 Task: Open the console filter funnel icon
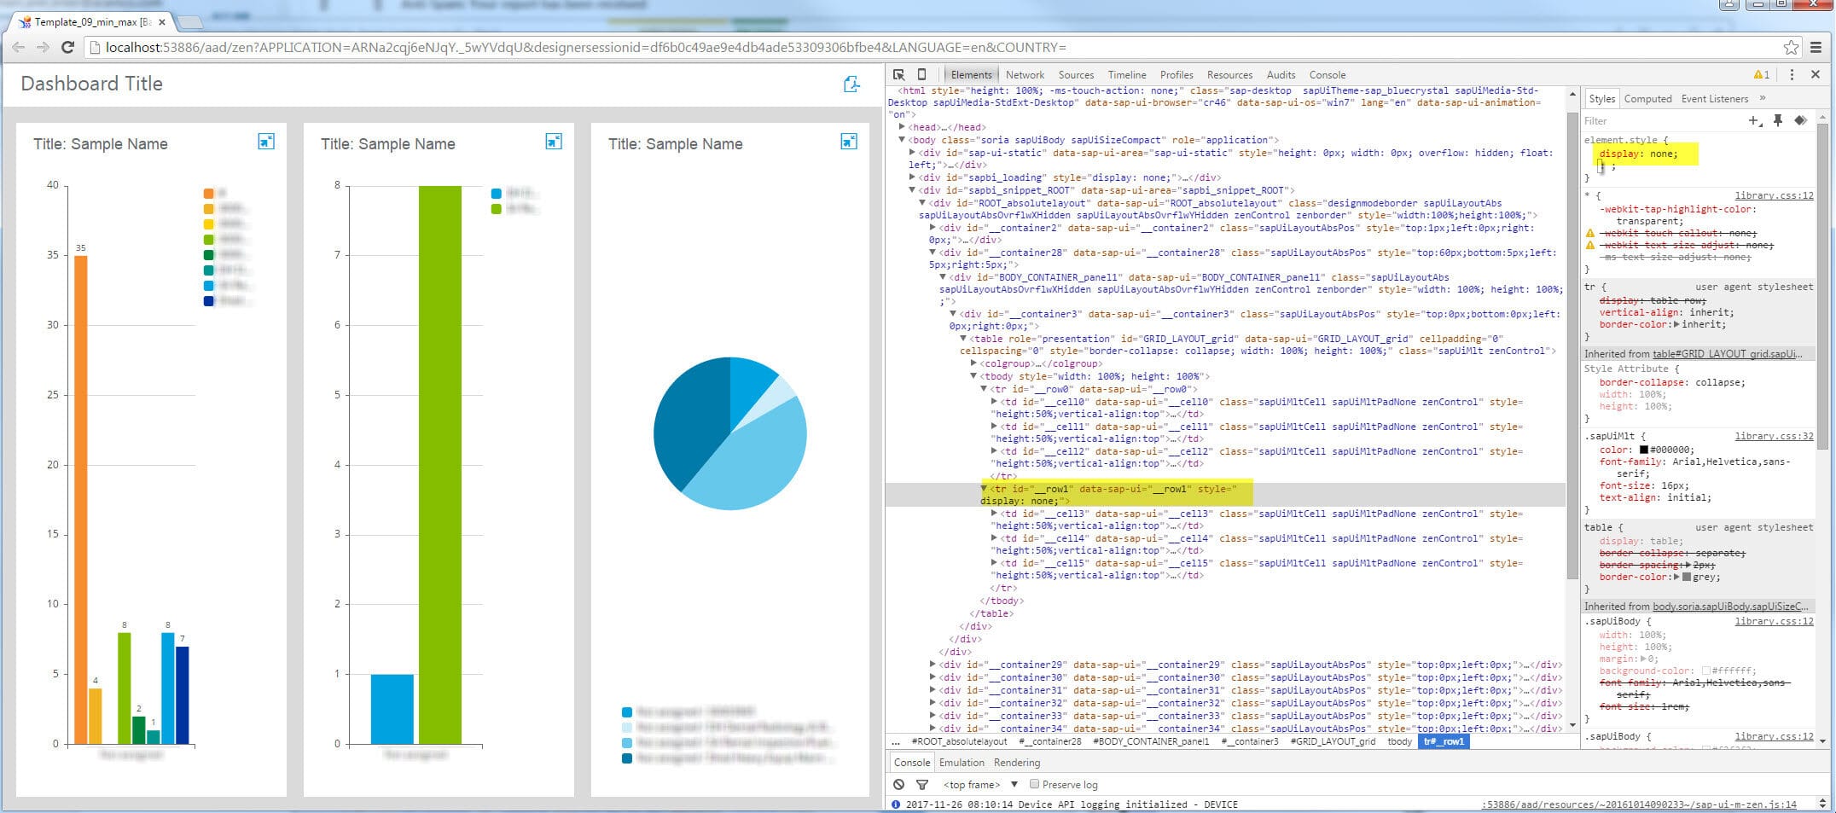click(x=921, y=785)
